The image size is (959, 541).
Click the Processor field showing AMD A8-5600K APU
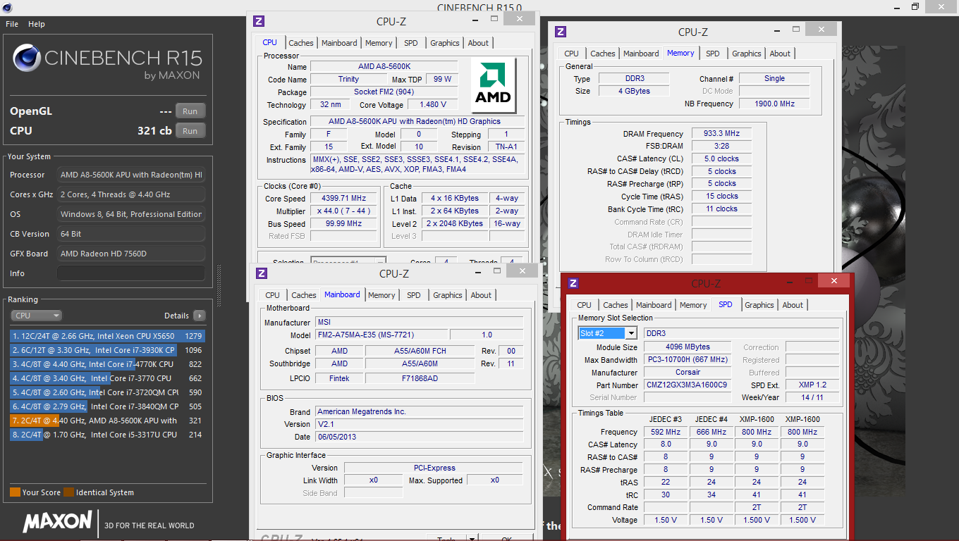point(131,175)
